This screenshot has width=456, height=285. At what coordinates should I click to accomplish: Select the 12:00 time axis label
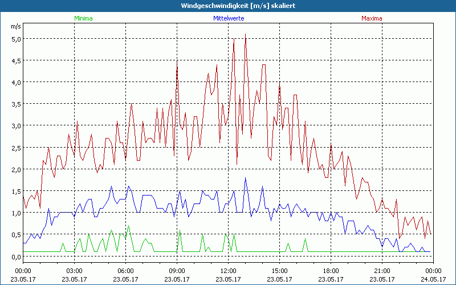[x=228, y=271]
